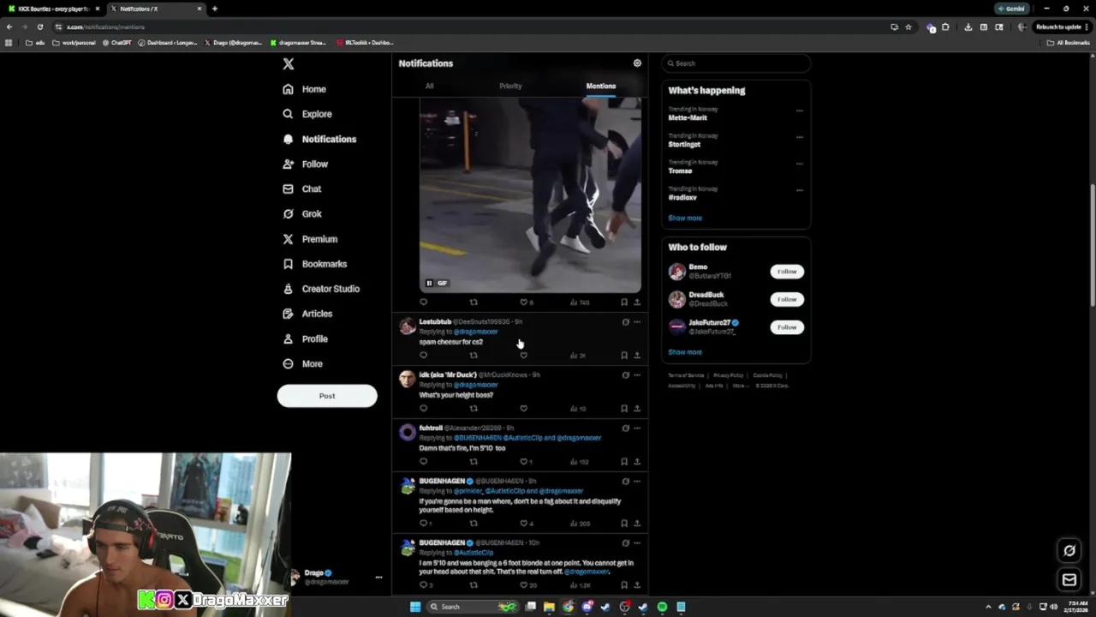
Task: Open Chat in the X sidebar
Action: pyautogui.click(x=301, y=189)
